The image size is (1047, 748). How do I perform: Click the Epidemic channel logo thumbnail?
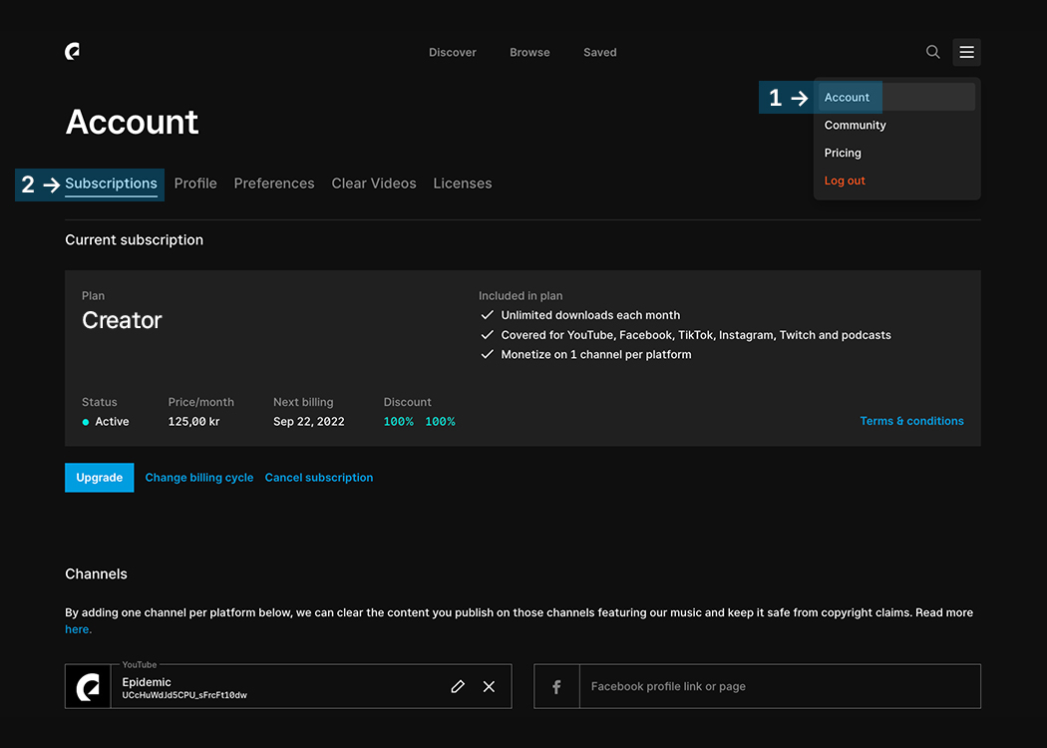point(89,686)
